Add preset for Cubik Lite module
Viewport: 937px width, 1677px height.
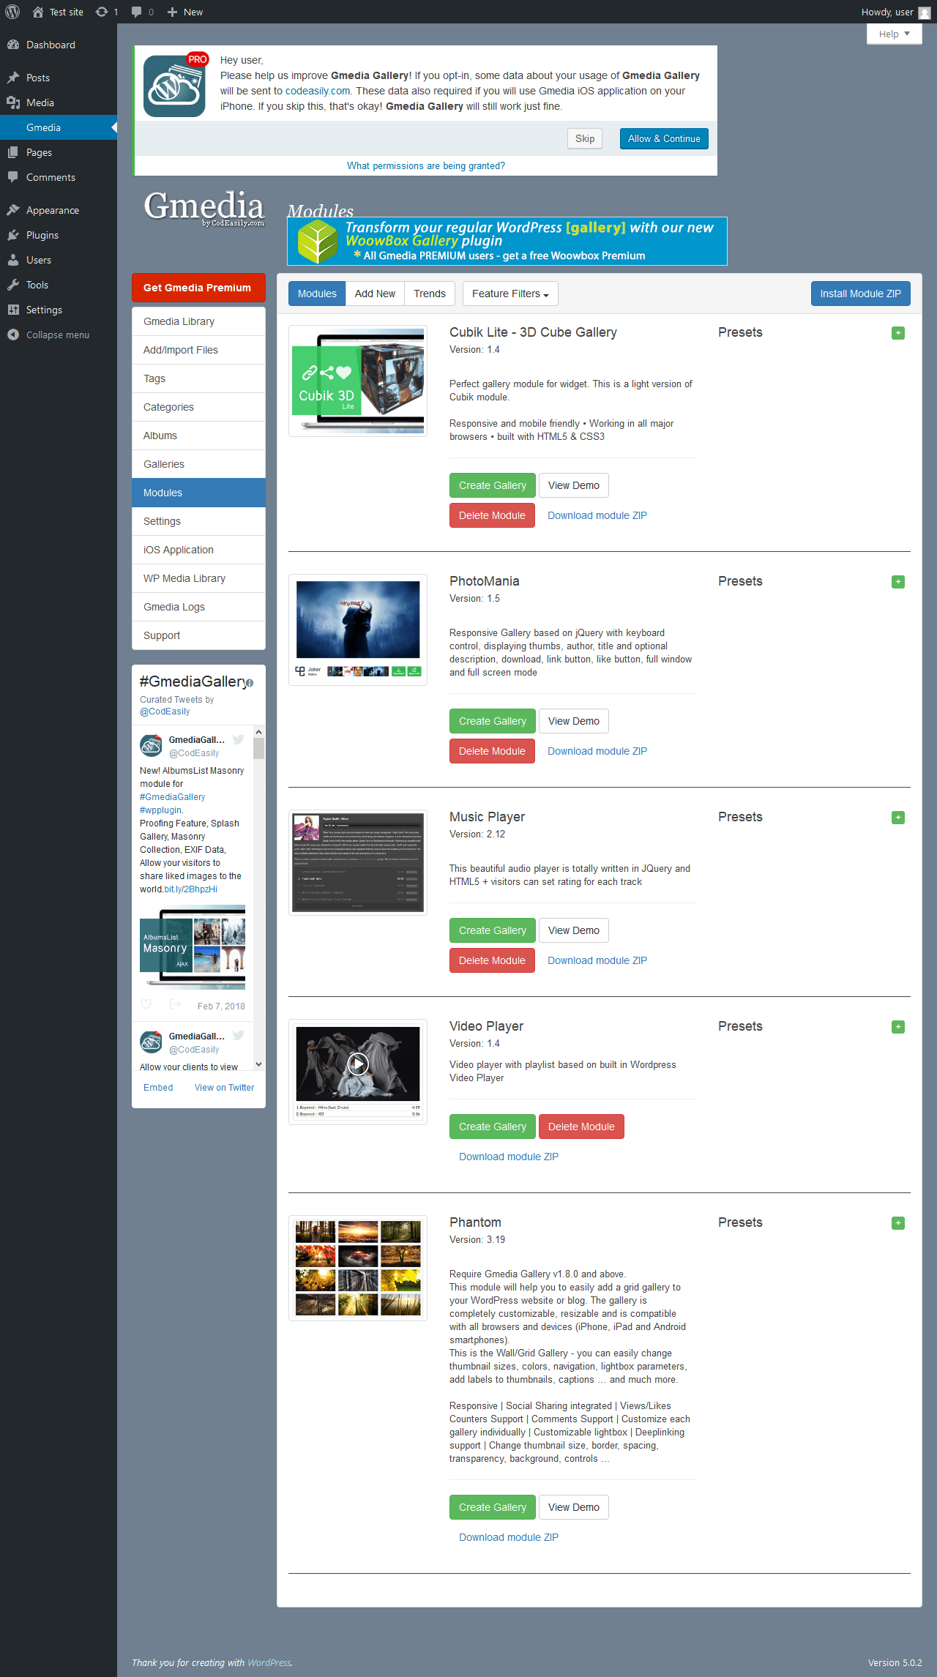point(898,333)
